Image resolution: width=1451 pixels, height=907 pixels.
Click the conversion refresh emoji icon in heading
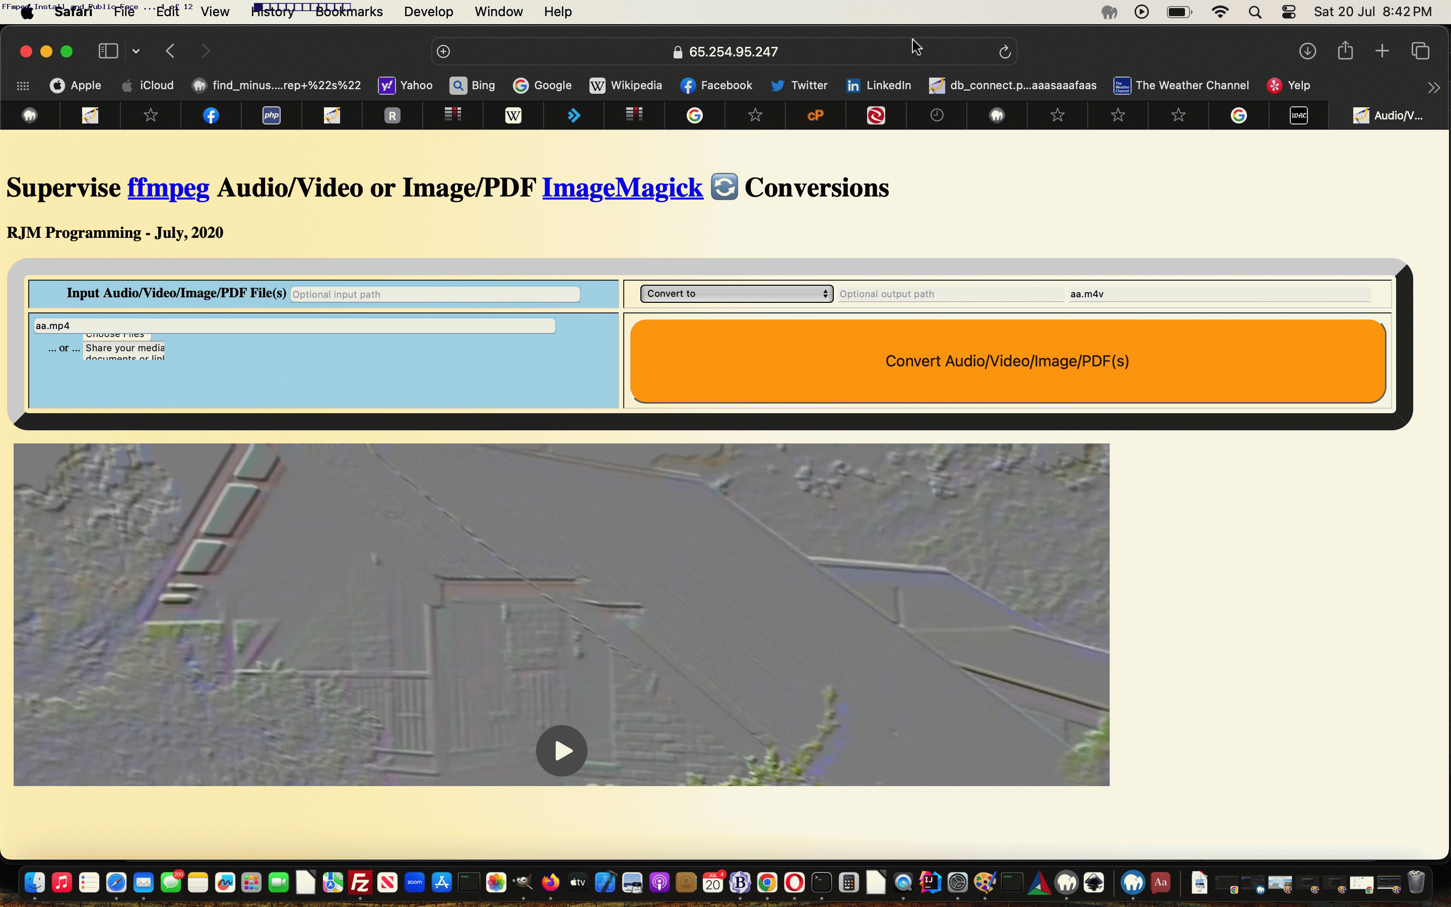click(x=724, y=186)
